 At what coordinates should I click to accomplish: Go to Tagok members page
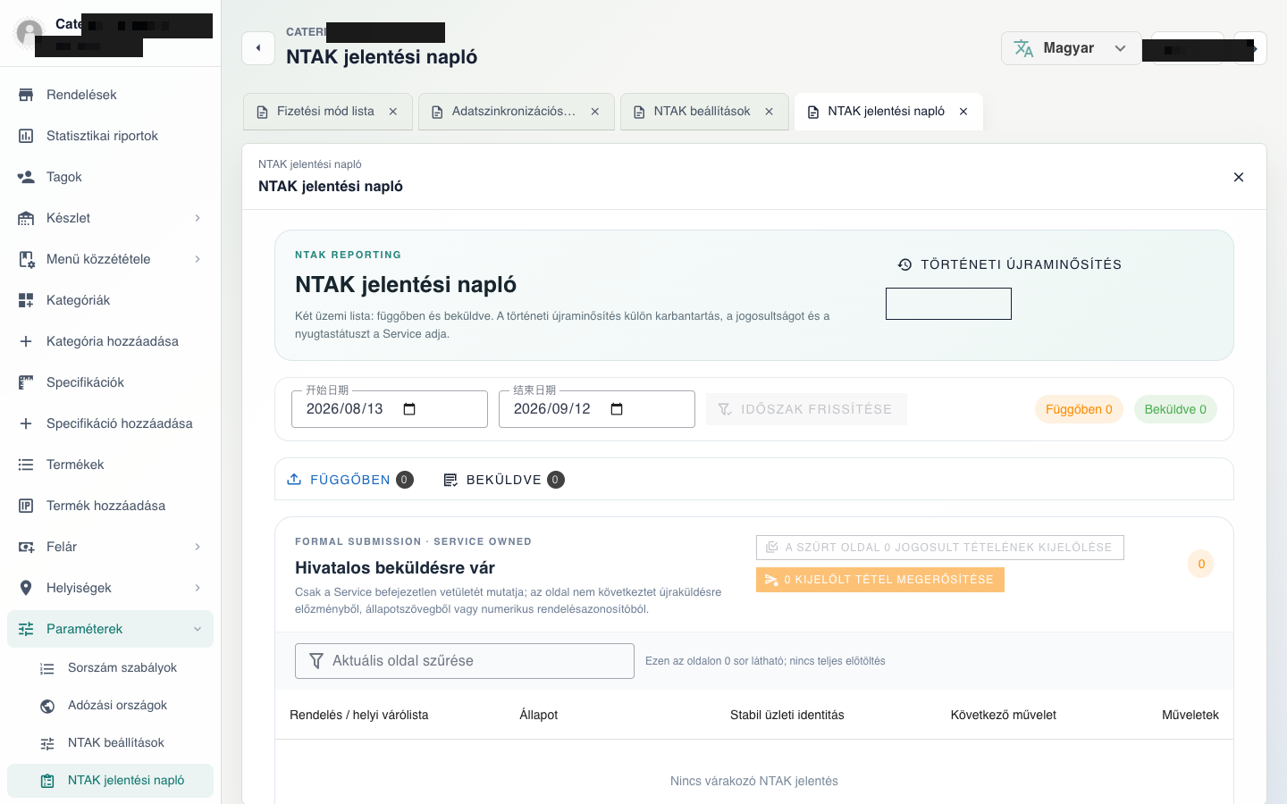(110, 177)
